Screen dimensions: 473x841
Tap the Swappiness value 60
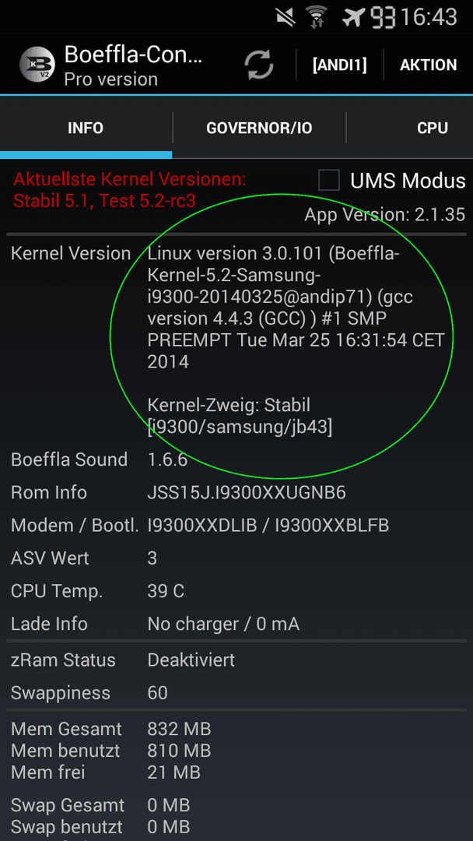click(157, 693)
